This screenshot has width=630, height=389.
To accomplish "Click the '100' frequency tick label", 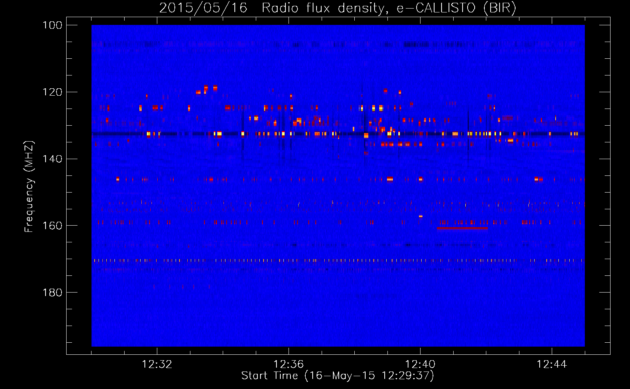I will pos(52,25).
